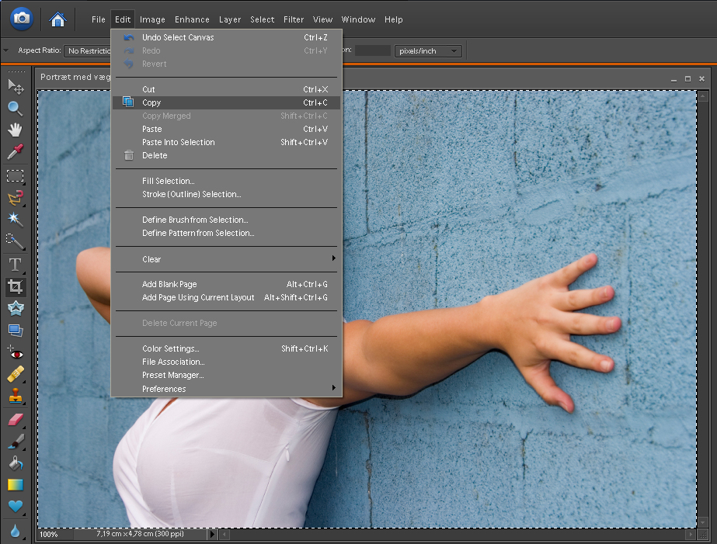Select the Hand tool
This screenshot has height=544, width=717.
click(x=15, y=130)
